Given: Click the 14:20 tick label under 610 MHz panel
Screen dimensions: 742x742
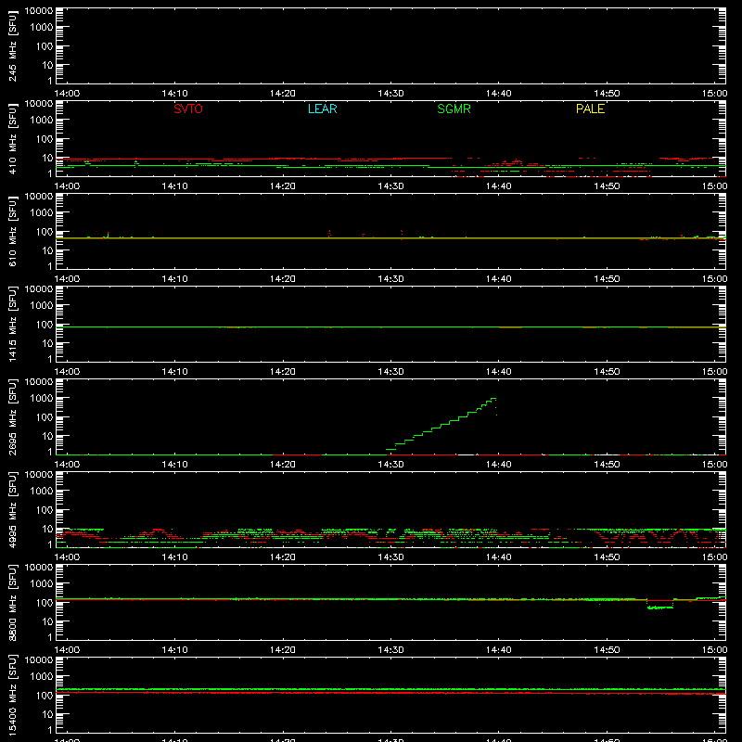Looking at the screenshot, I should [283, 279].
